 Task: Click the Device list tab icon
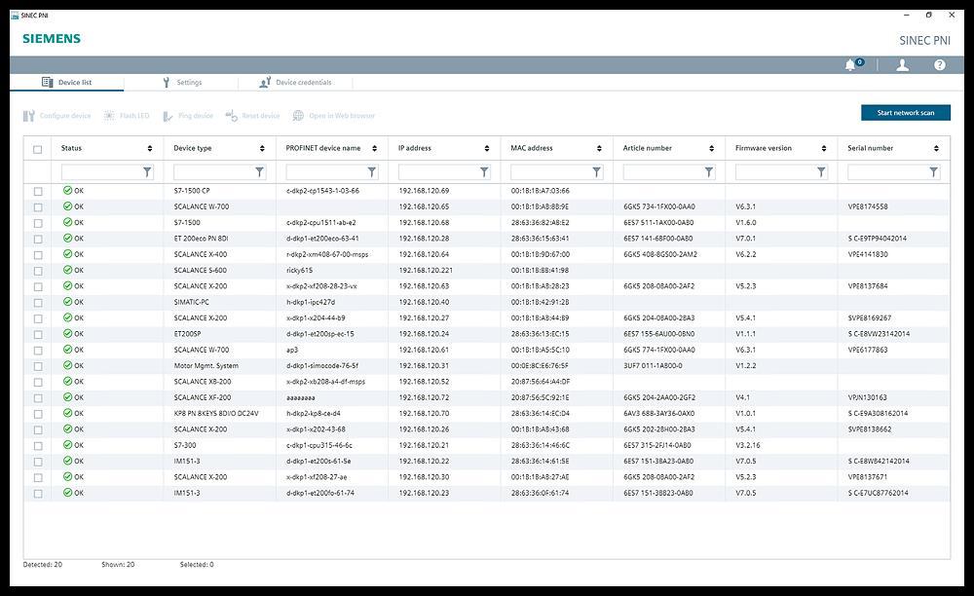click(47, 82)
